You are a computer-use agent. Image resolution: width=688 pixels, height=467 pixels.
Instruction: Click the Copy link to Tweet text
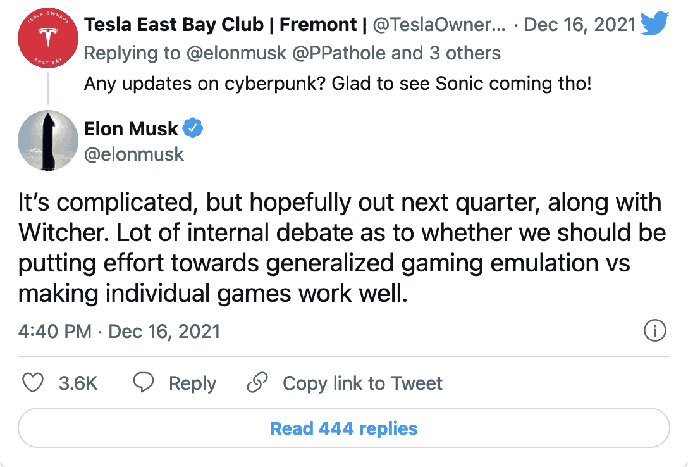[x=362, y=383]
